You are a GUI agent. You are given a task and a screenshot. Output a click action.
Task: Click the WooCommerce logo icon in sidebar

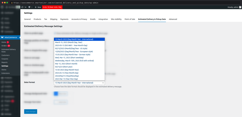click(x=2, y=37)
